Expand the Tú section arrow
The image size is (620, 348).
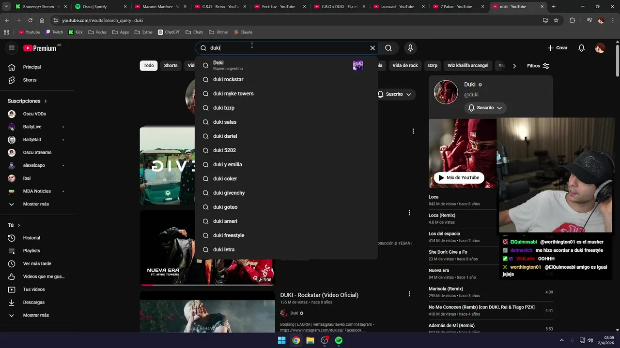coord(19,225)
